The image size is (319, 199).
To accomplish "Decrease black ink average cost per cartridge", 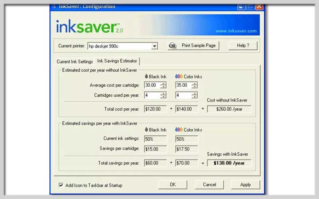I will [163, 87].
